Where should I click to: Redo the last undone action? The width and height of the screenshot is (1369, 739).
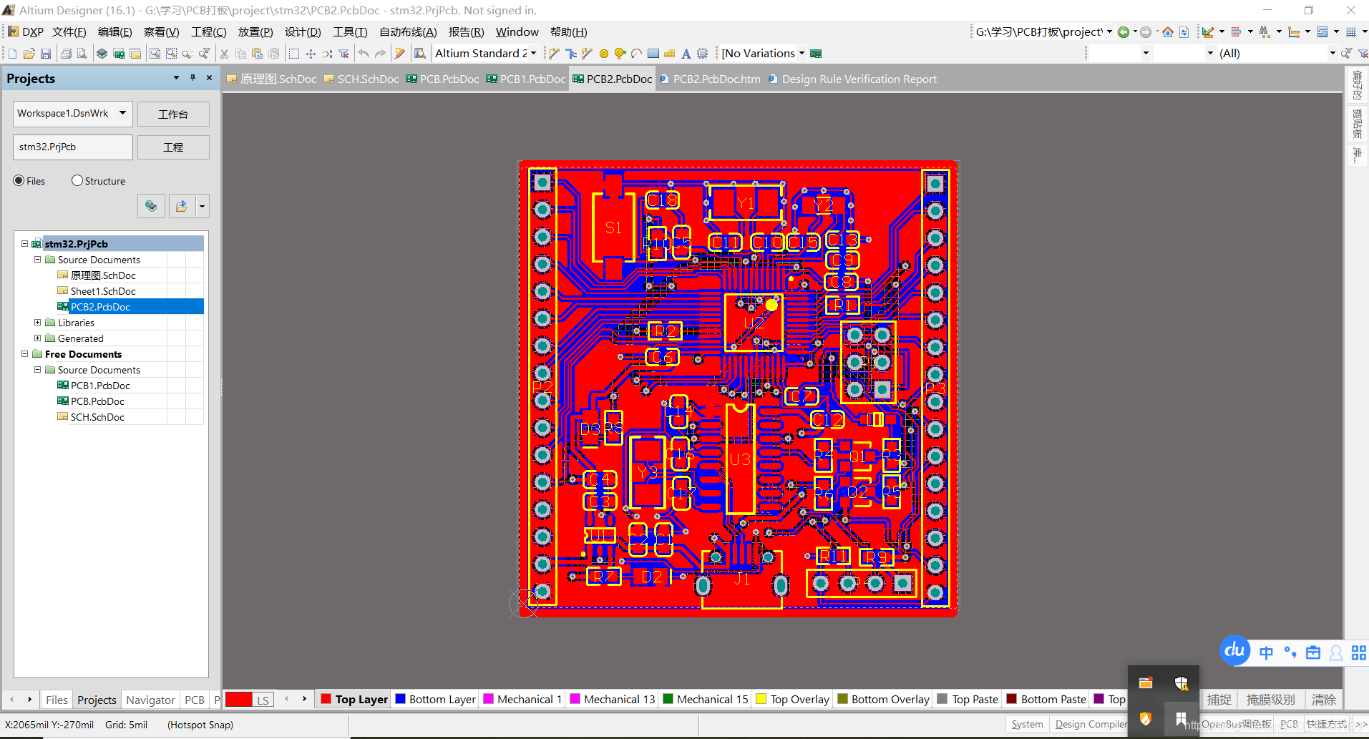click(x=380, y=54)
